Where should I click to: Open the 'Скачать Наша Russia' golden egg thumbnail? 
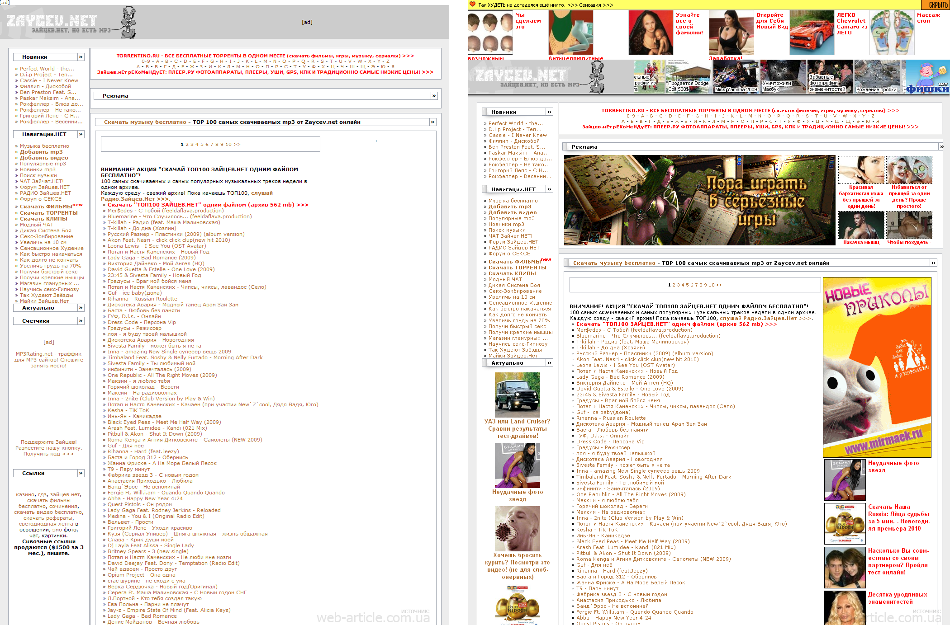(x=845, y=523)
